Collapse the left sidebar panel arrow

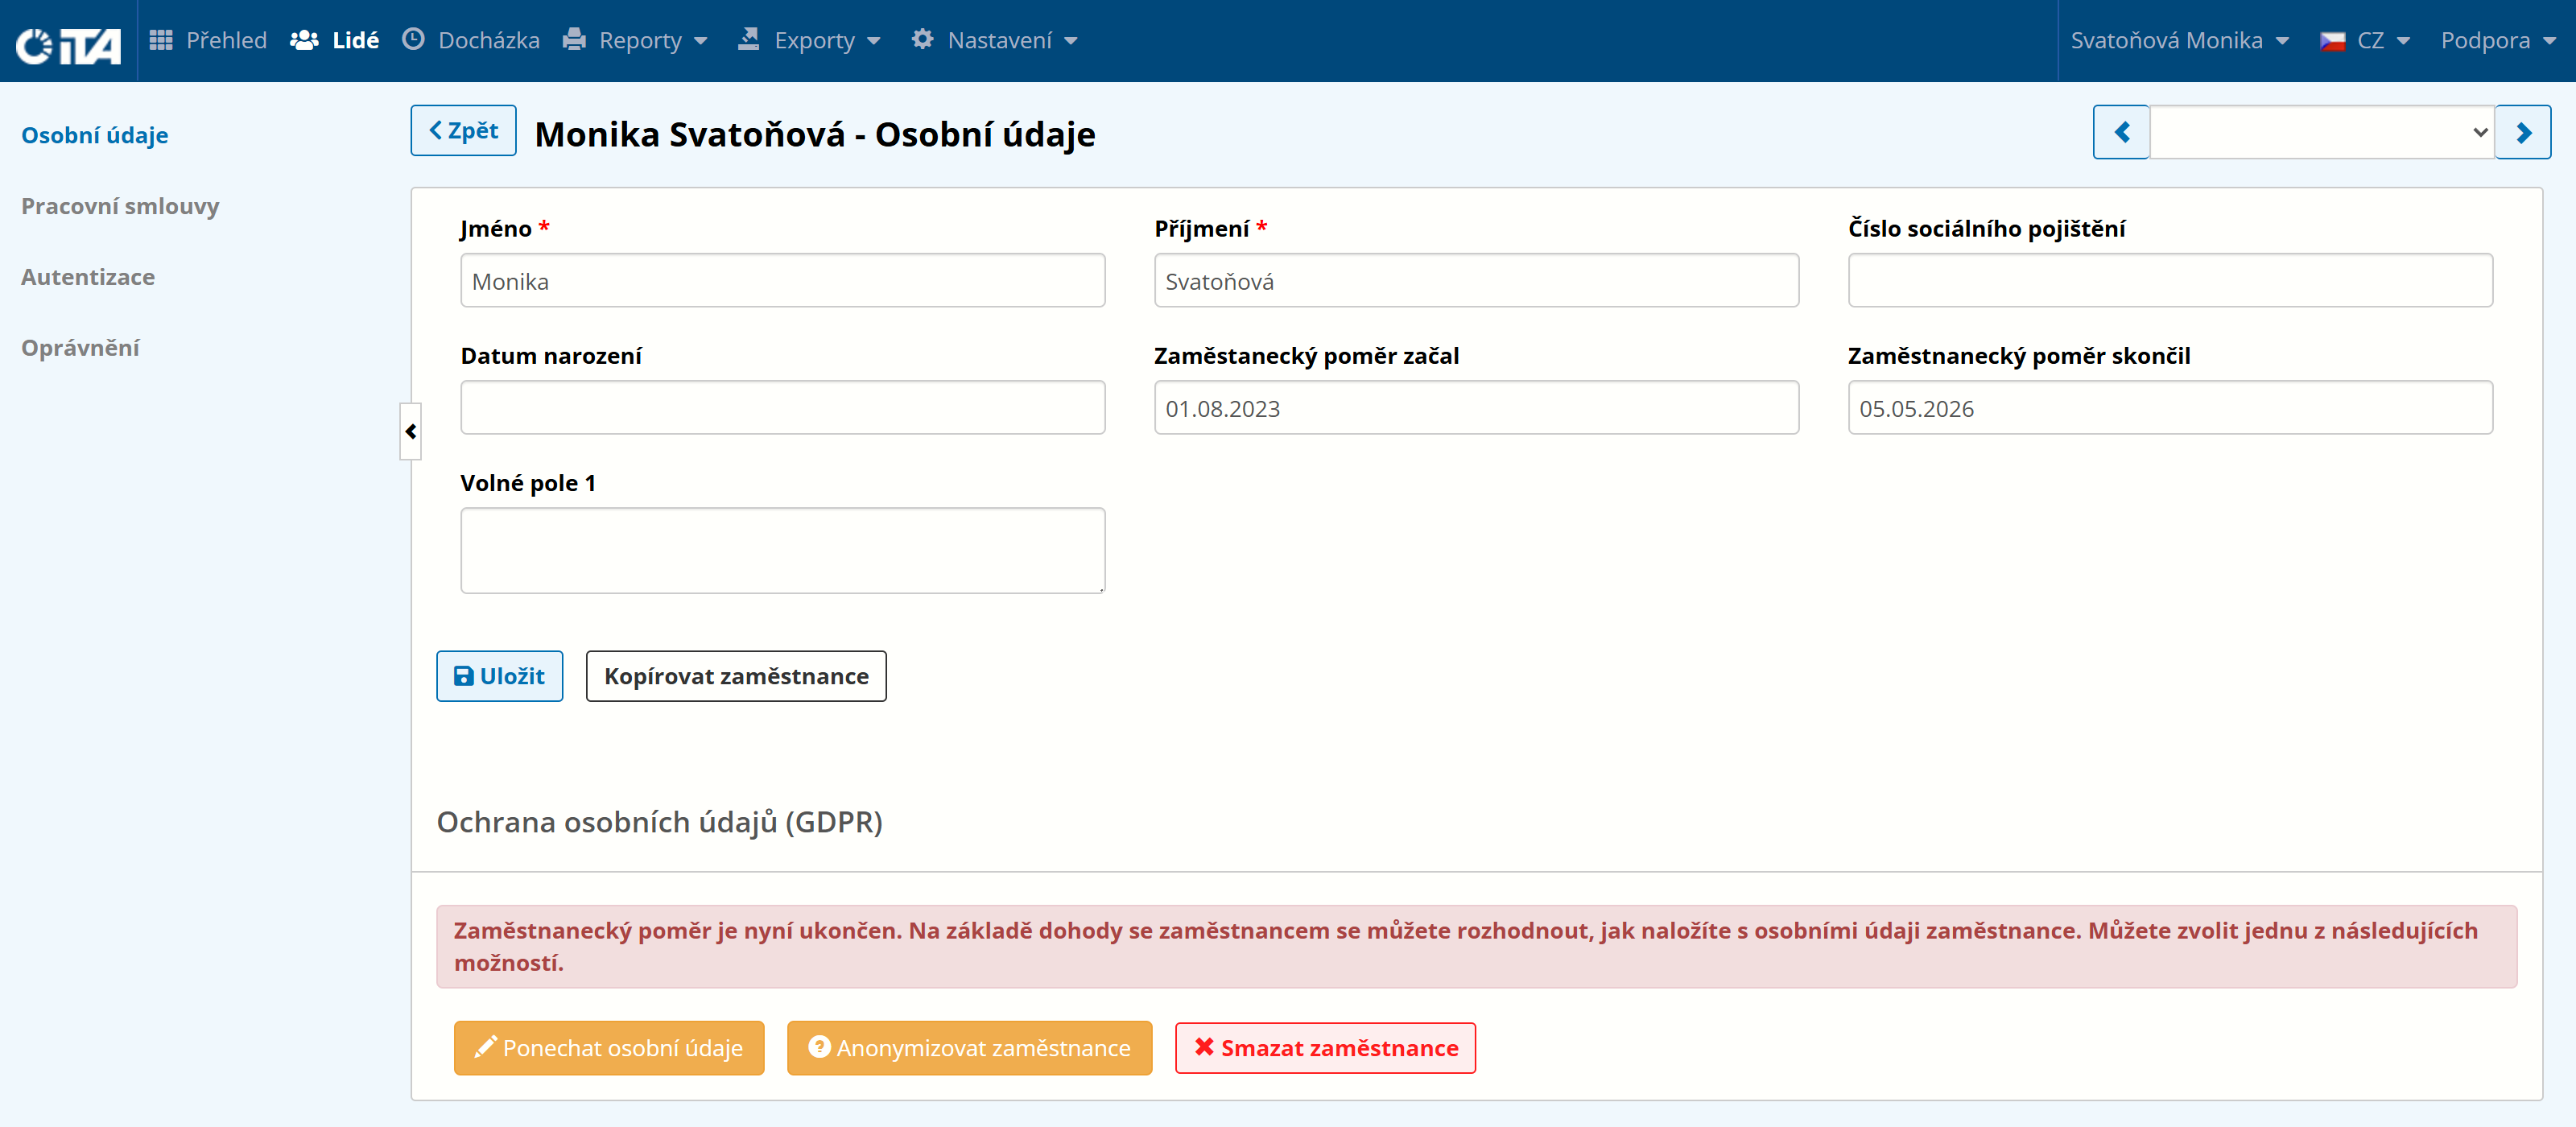pyautogui.click(x=410, y=431)
